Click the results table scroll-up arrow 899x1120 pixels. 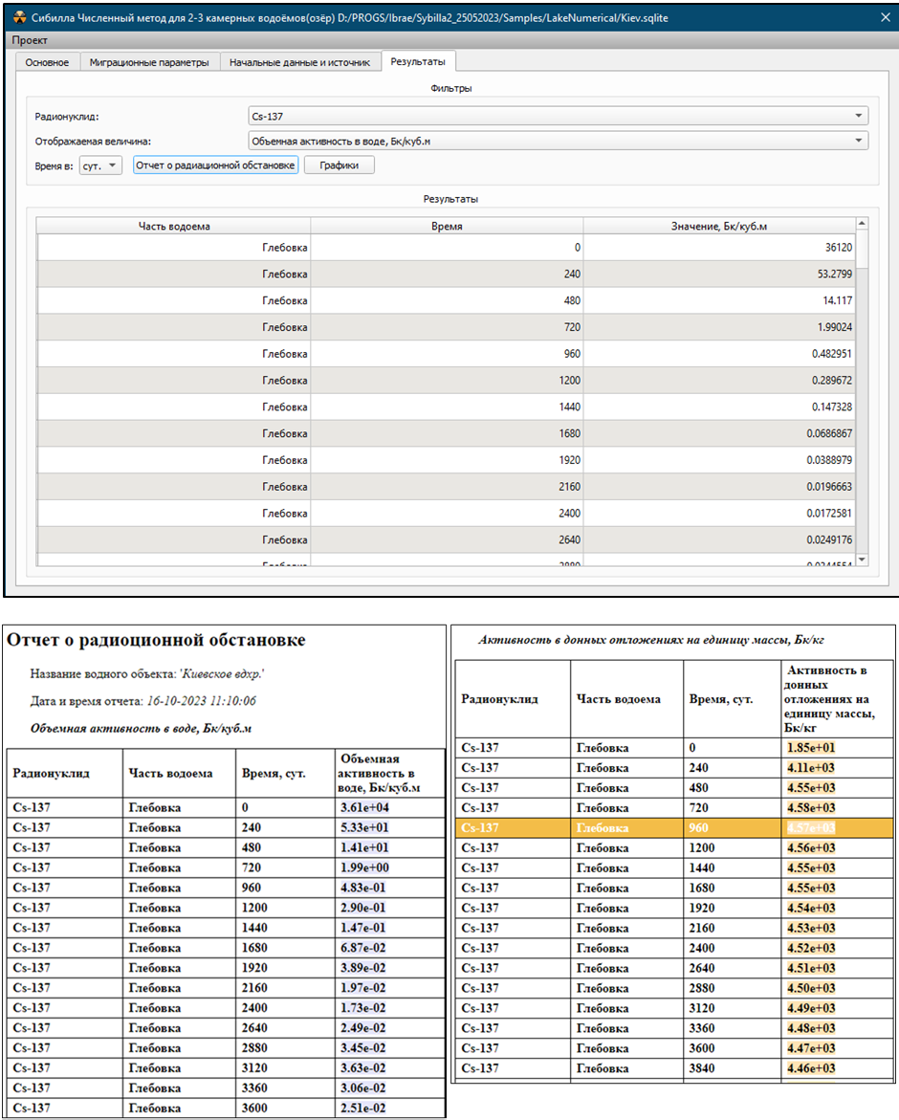tap(862, 224)
